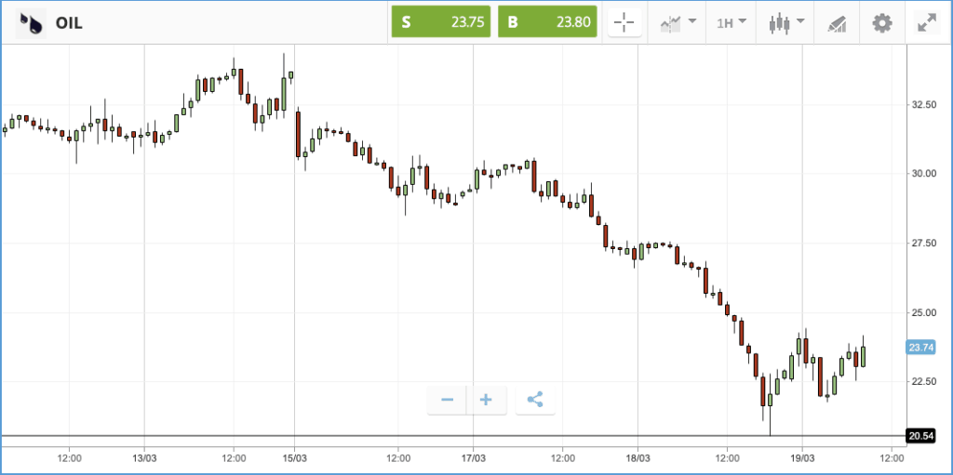Open the drawing tools pencil icon
The height and width of the screenshot is (475, 953).
(837, 24)
